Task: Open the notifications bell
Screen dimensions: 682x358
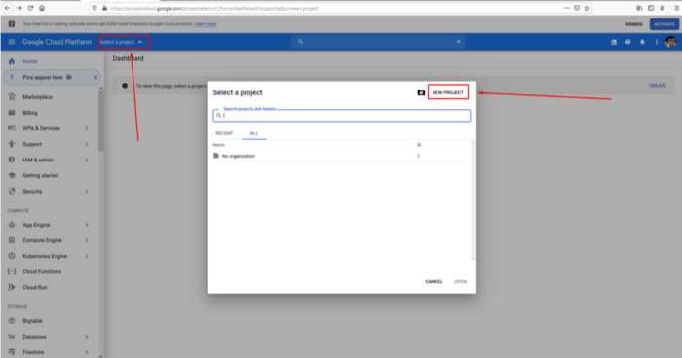Action: point(642,42)
